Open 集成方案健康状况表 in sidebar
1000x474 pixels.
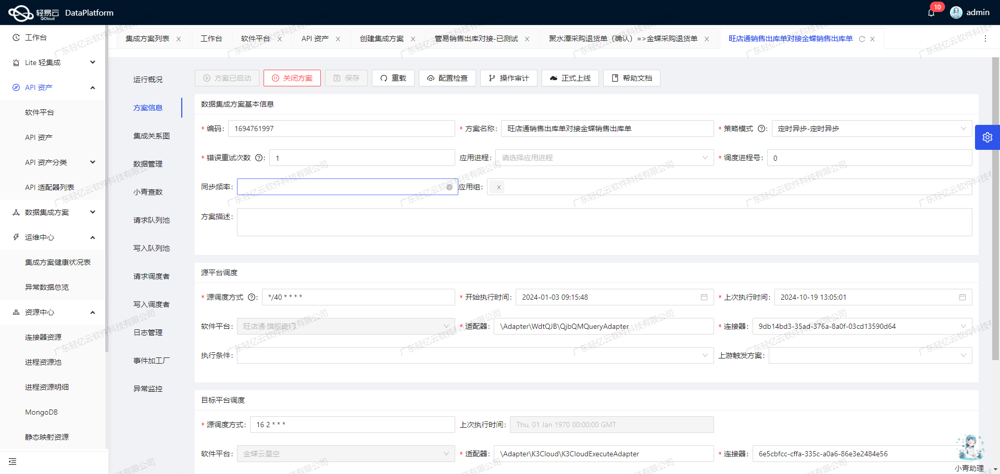pos(58,262)
